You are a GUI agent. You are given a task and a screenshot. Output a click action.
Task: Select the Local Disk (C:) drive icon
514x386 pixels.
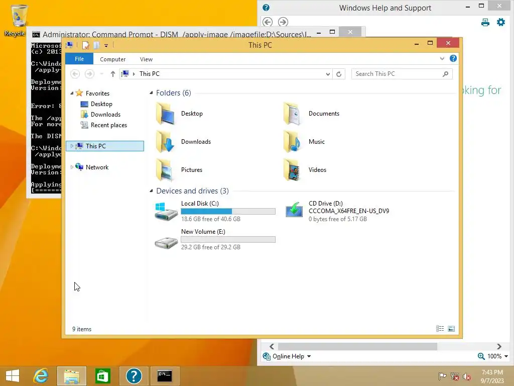(166, 212)
